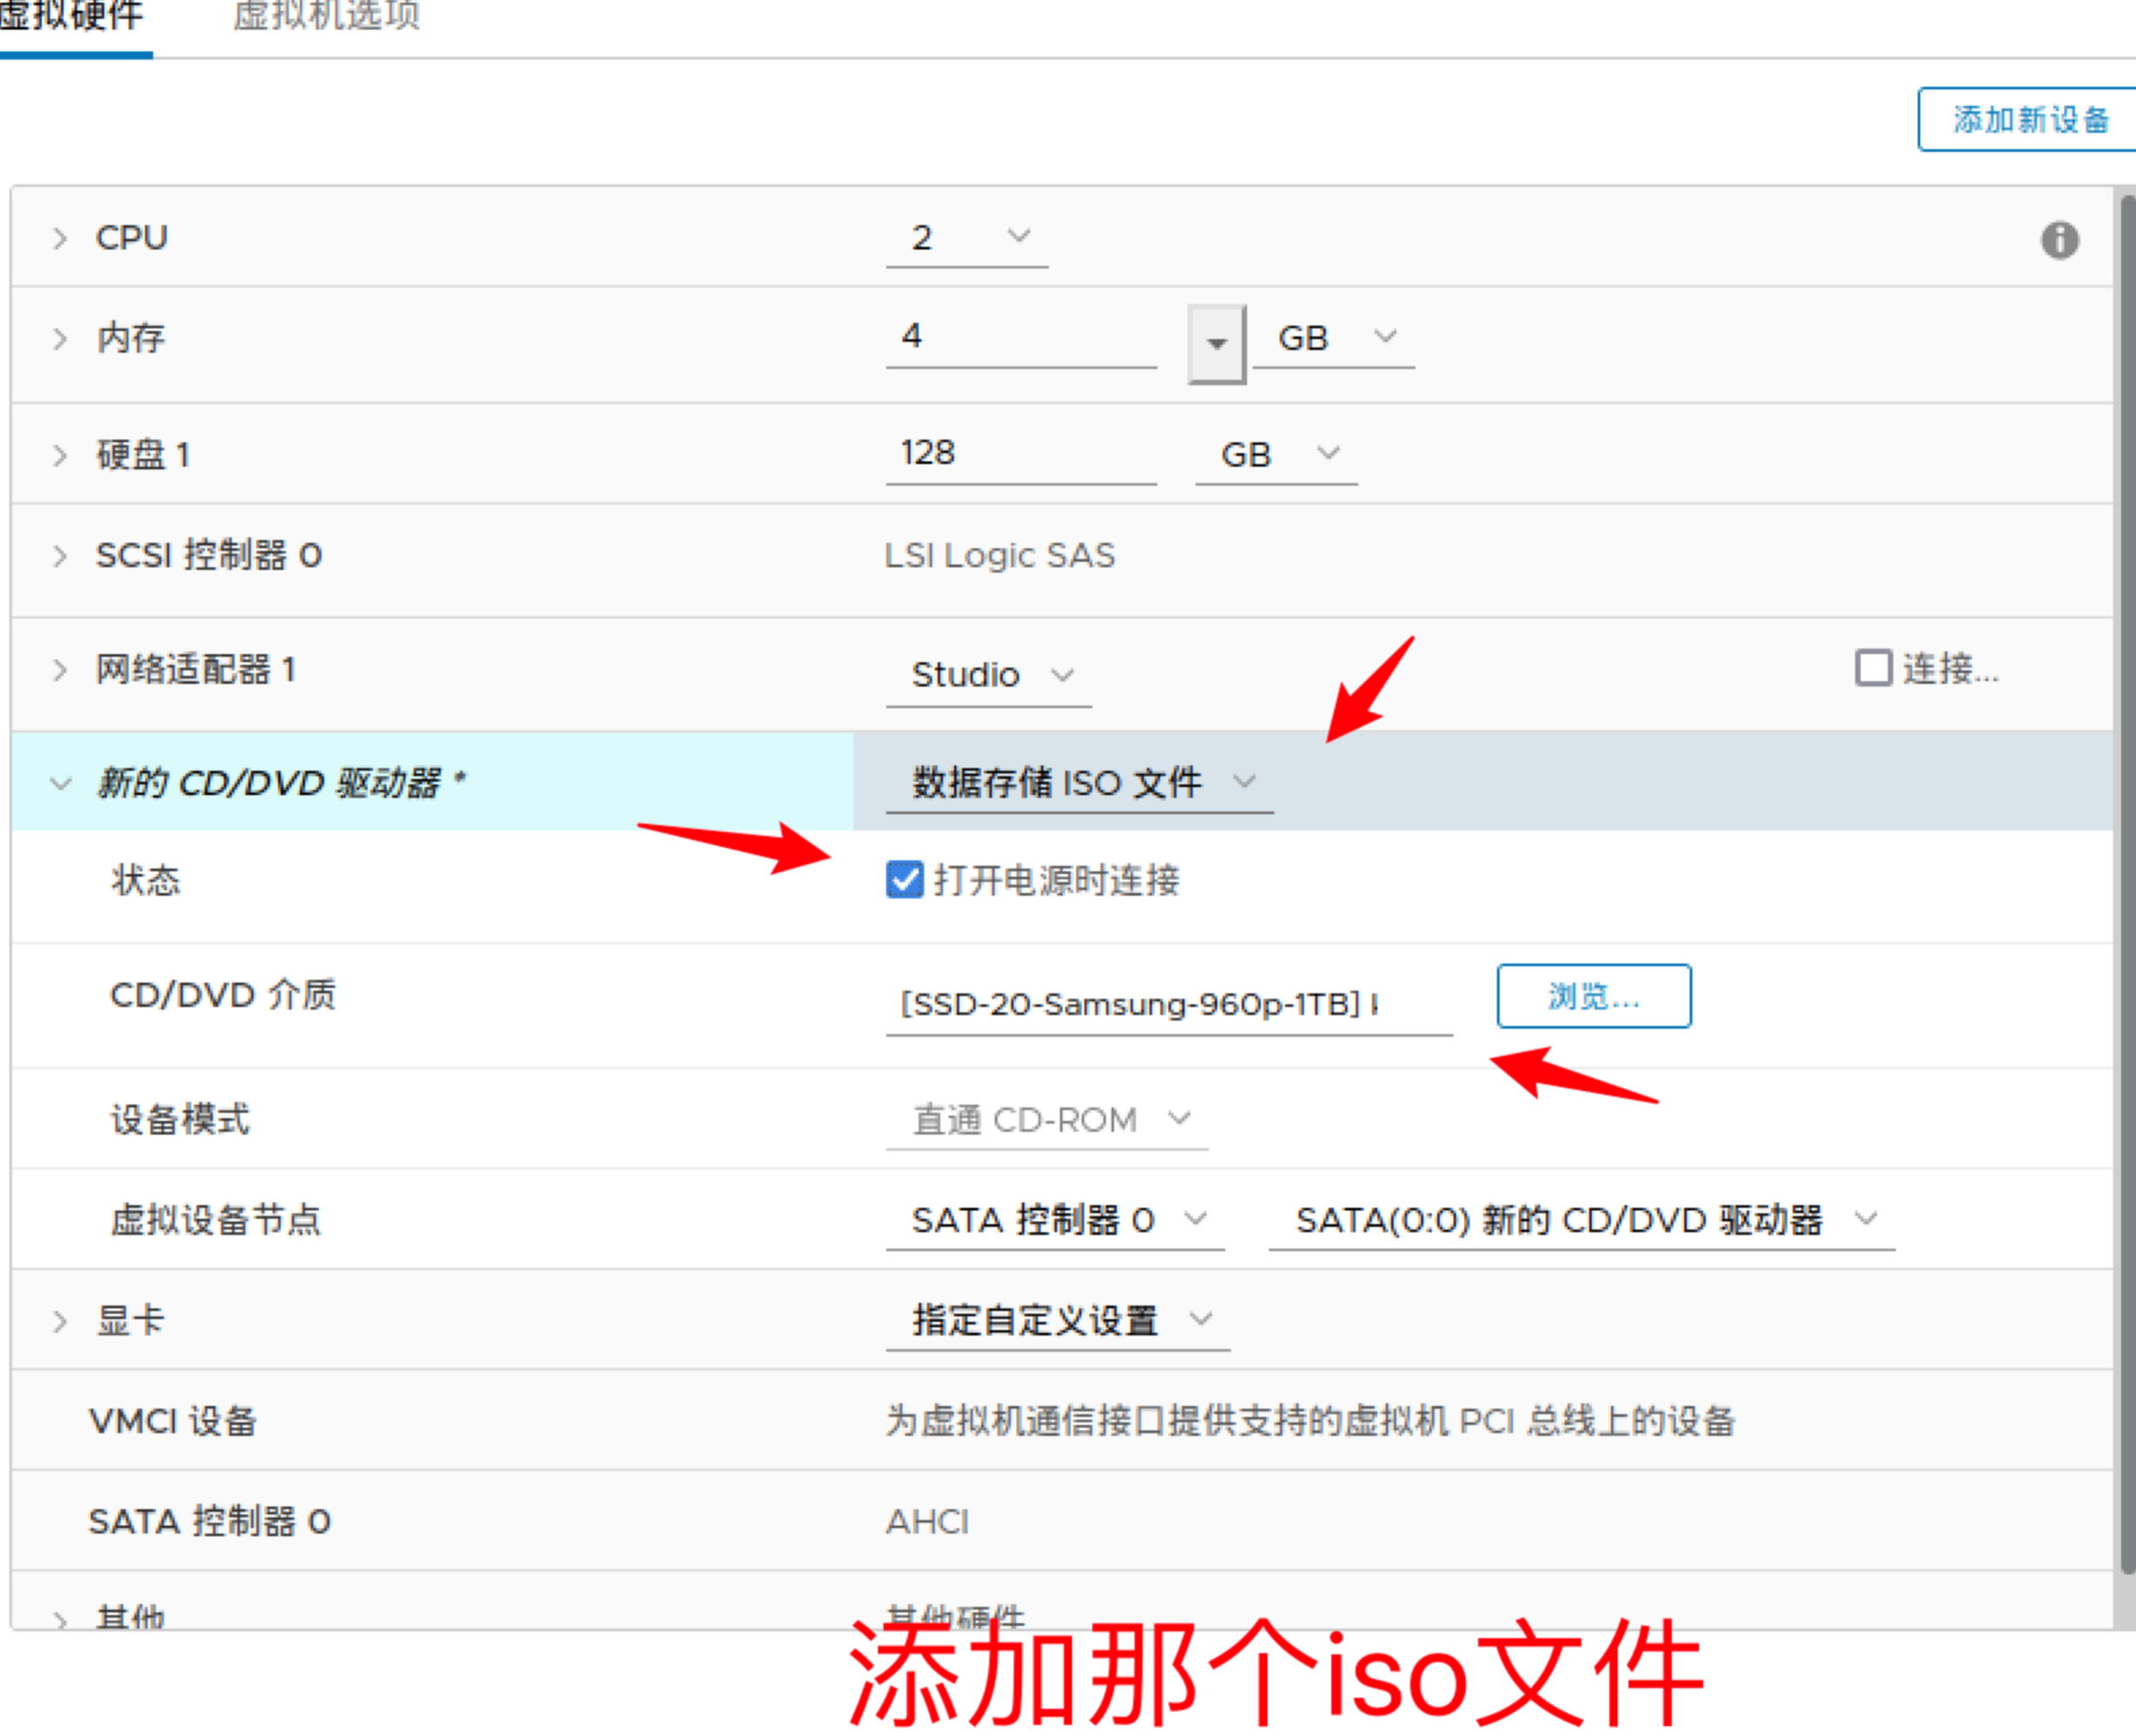Open the 直通 CD-ROM device mode dropdown

(x=1047, y=1120)
